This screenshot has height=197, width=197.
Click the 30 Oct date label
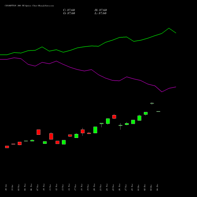[6, 188]
